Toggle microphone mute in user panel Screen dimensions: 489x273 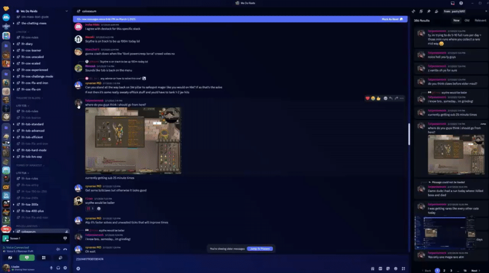(51, 268)
